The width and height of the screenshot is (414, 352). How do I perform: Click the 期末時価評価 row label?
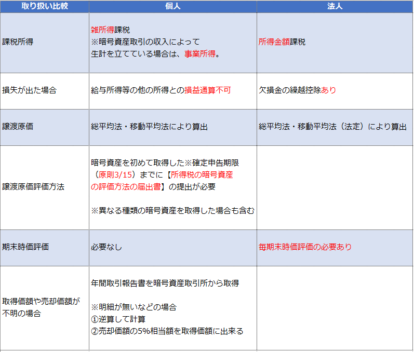26,247
